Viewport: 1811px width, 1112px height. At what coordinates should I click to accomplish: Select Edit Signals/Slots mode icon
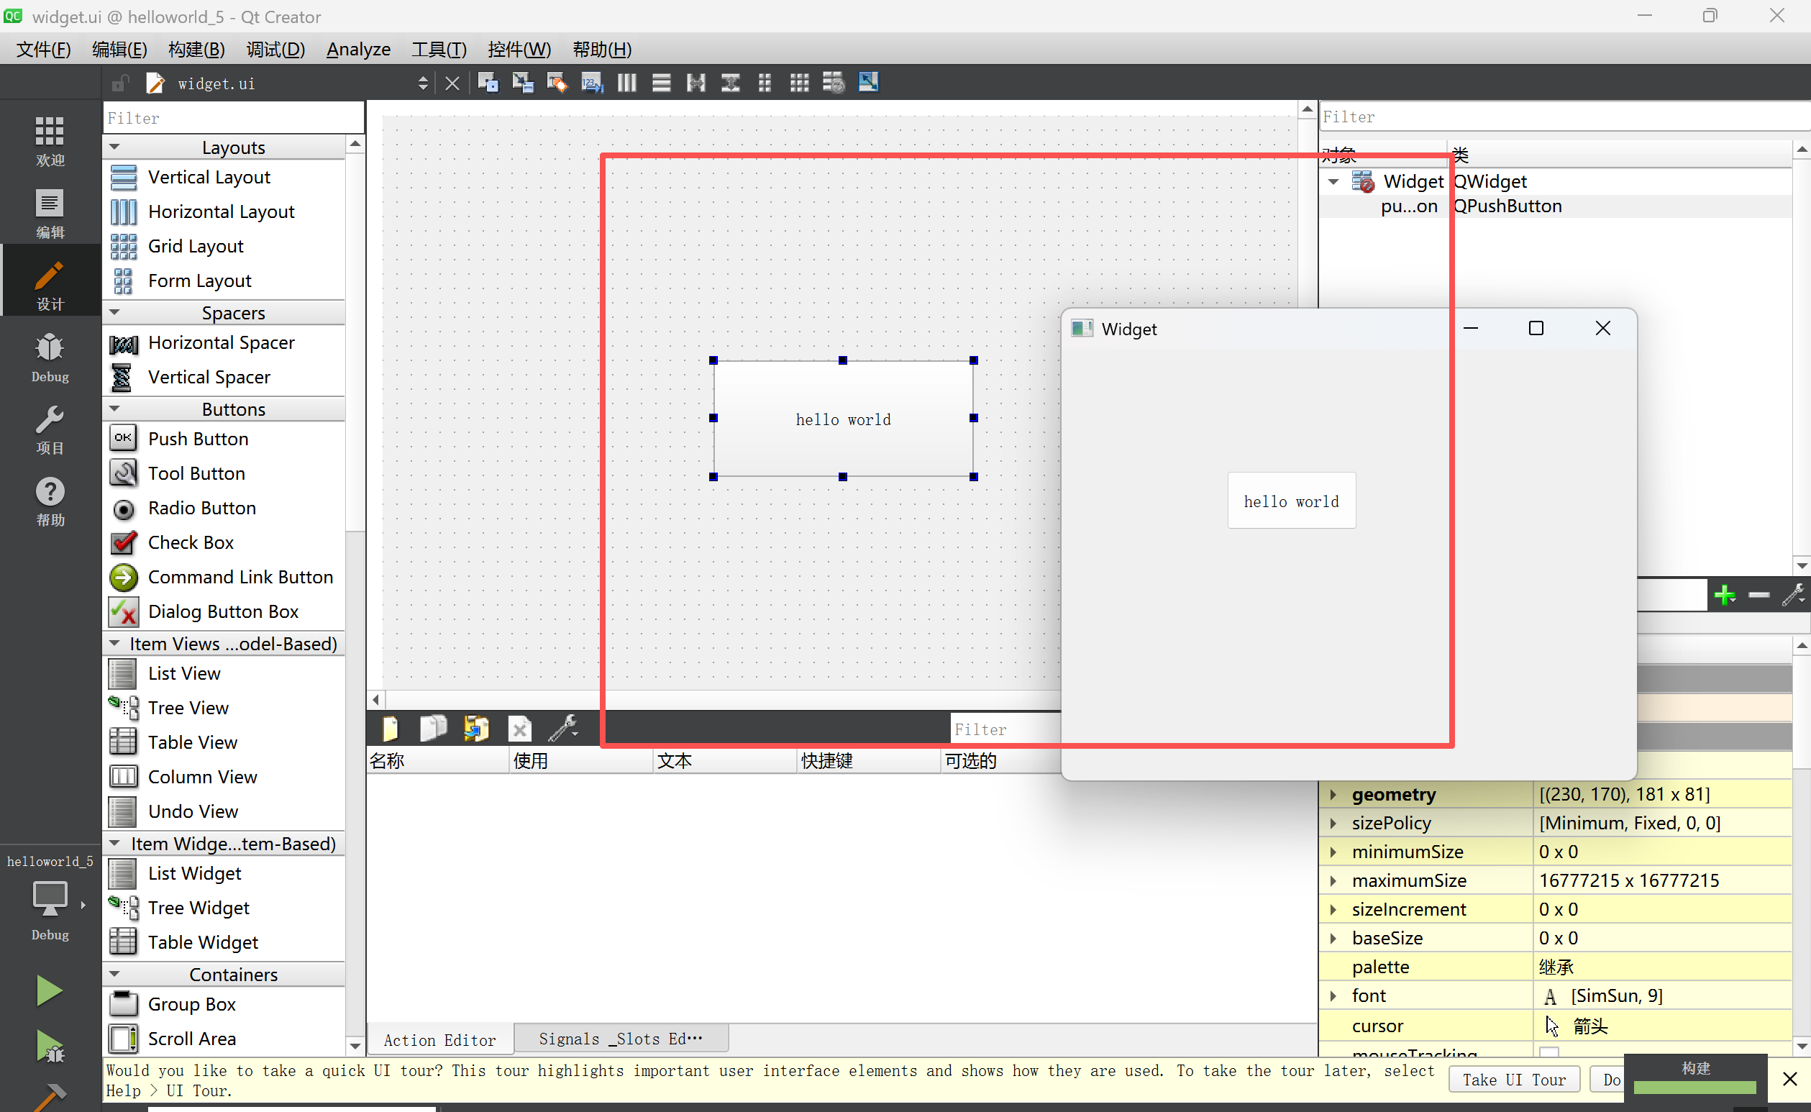[x=523, y=83]
